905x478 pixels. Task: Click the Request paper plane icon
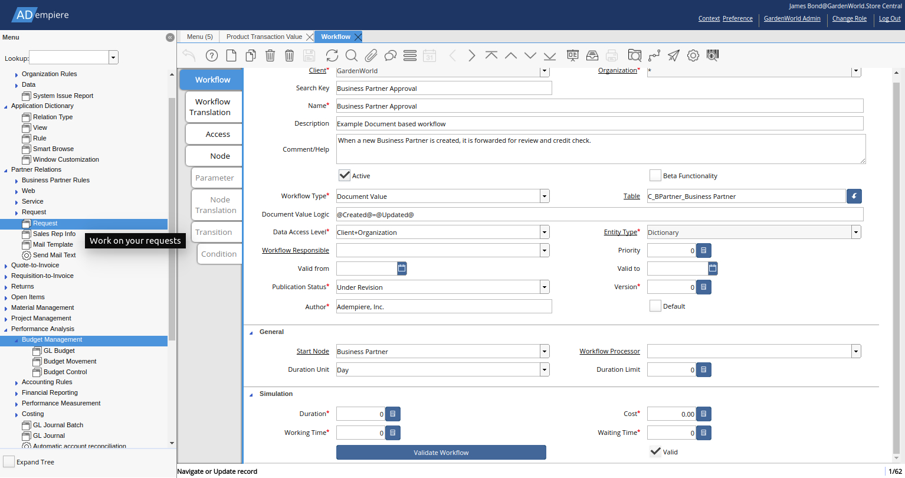674,55
